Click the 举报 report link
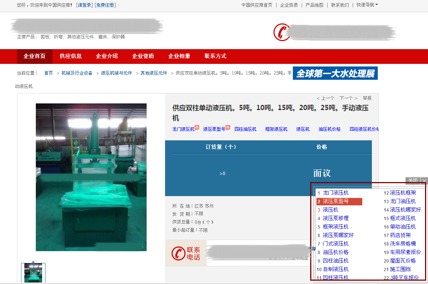The image size is (428, 284). coord(367,98)
